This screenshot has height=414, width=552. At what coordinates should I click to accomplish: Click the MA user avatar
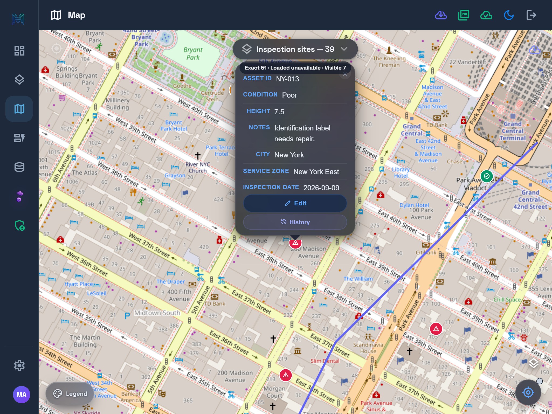(22, 395)
